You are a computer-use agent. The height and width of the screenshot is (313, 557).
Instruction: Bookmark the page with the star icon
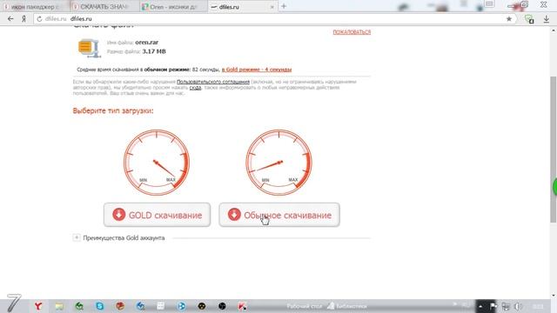(x=508, y=19)
